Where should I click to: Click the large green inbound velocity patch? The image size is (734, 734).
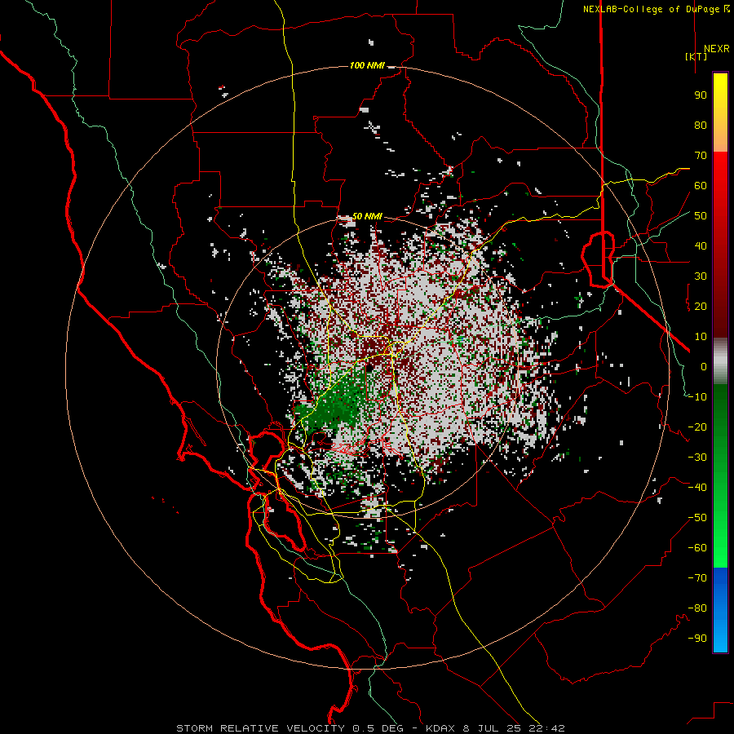(334, 406)
